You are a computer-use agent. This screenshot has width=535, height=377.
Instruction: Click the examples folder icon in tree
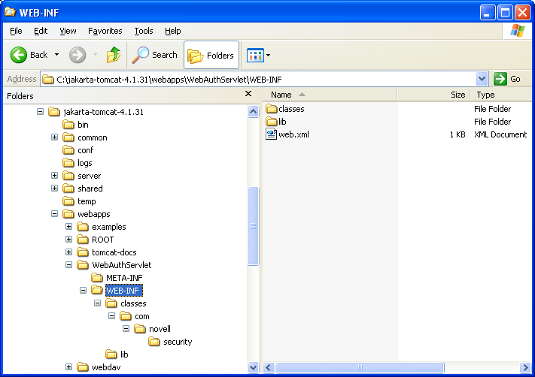click(83, 227)
